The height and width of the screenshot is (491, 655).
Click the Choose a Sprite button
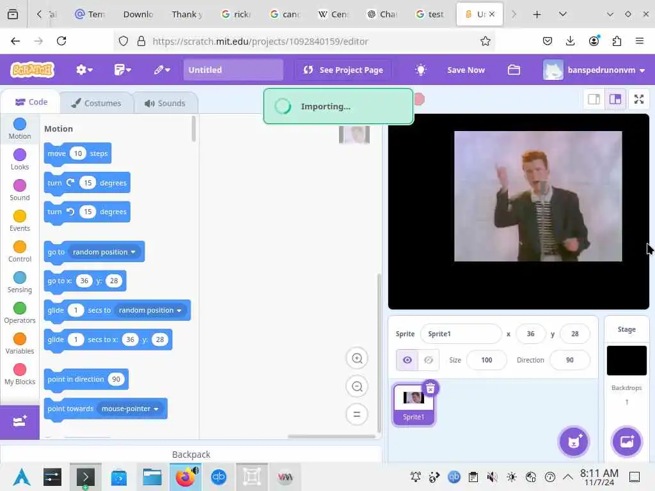tap(574, 442)
